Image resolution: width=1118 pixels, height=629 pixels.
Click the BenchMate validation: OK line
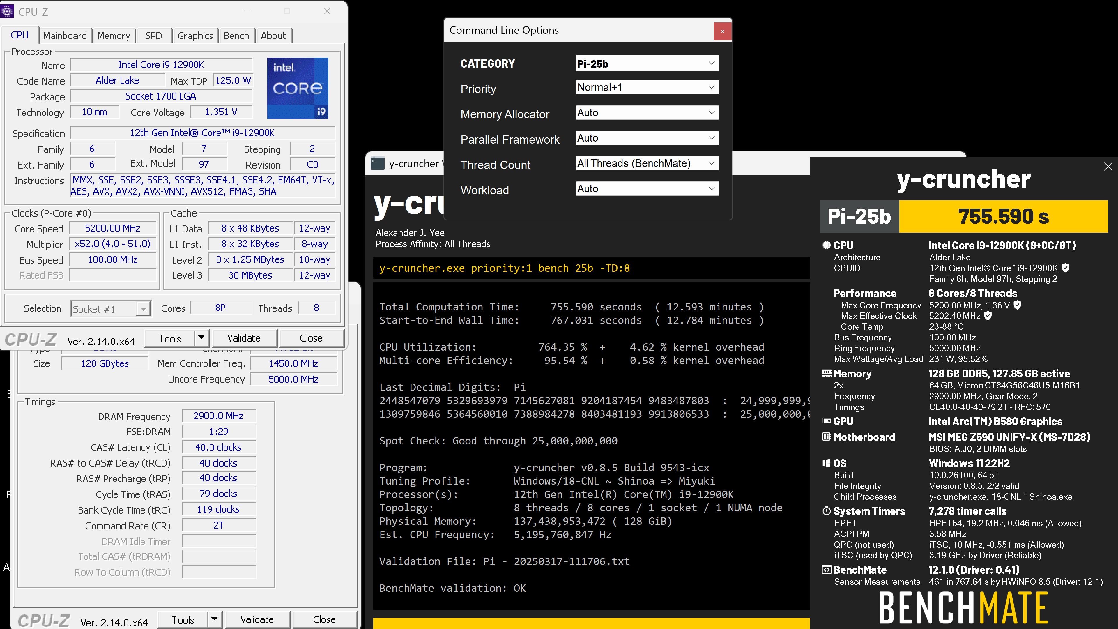point(452,588)
